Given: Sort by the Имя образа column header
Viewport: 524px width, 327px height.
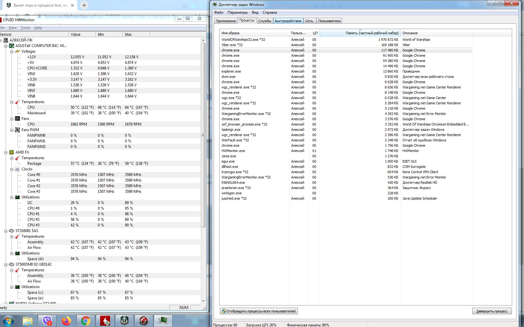Looking at the screenshot, I should pos(254,33).
